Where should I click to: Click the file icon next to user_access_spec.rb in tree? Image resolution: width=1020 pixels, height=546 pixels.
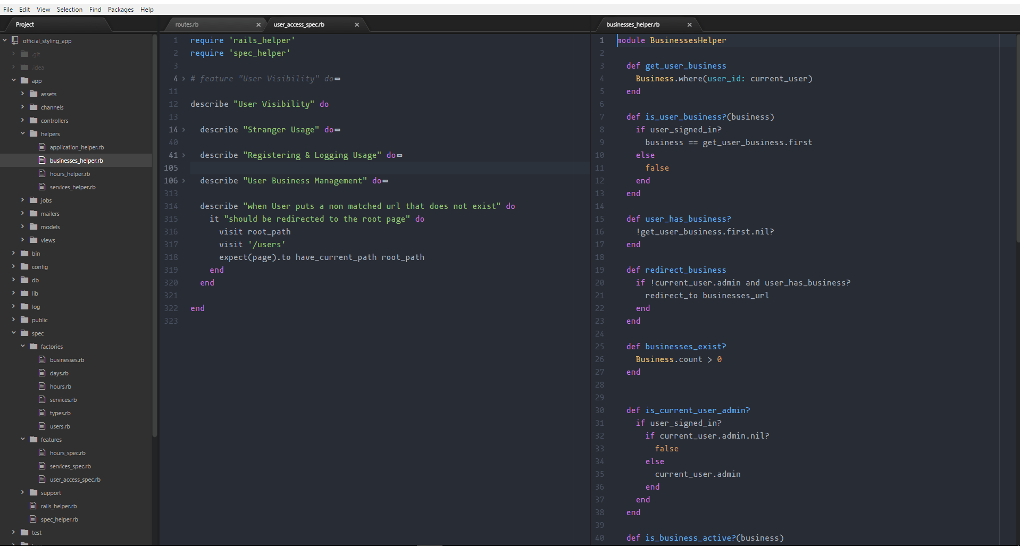42,480
